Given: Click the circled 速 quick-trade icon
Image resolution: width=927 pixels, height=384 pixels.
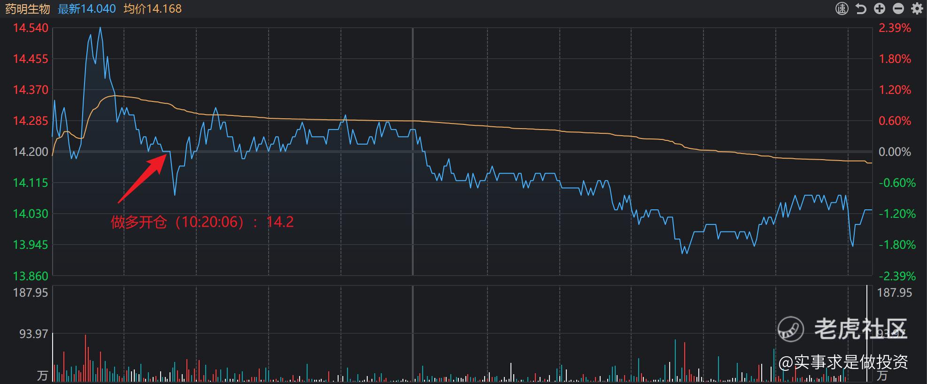Looking at the screenshot, I should tap(842, 8).
